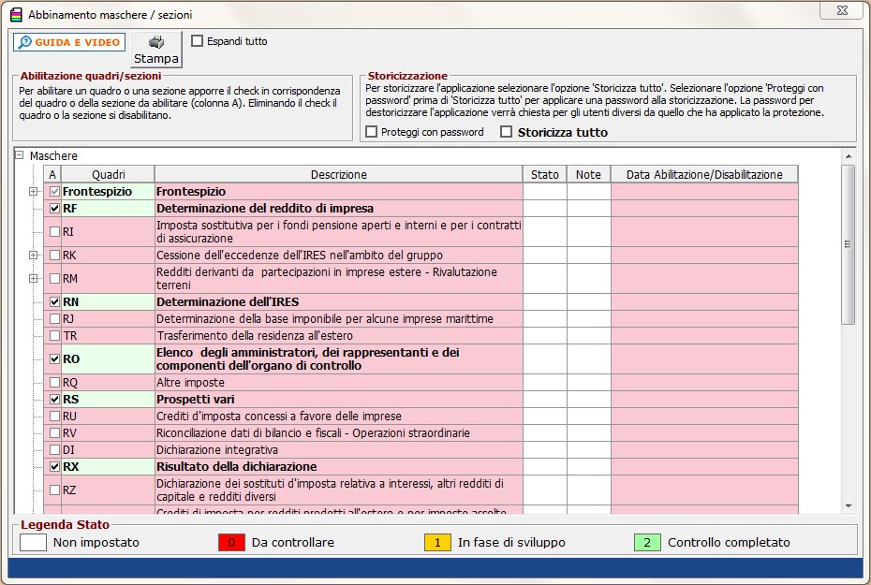Click the red Da controllare legend swatch

[231, 542]
